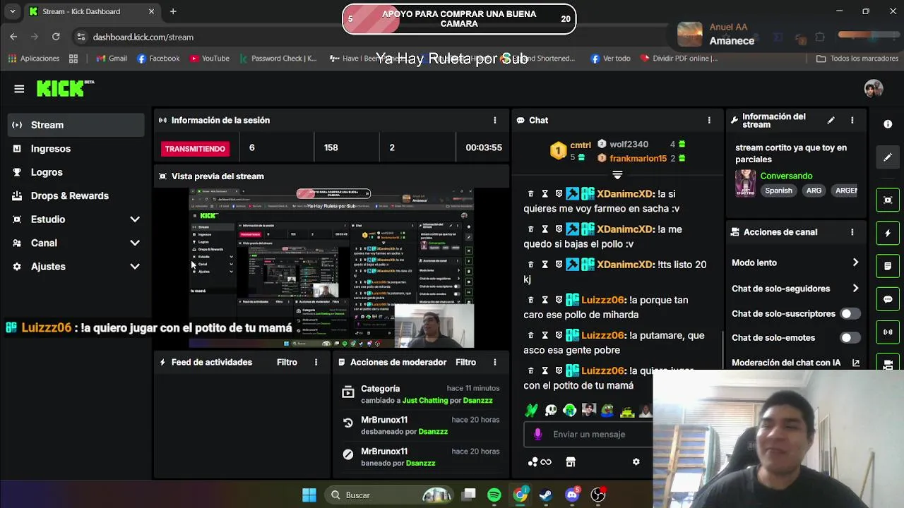Click the KICK beta logo

tap(65, 88)
